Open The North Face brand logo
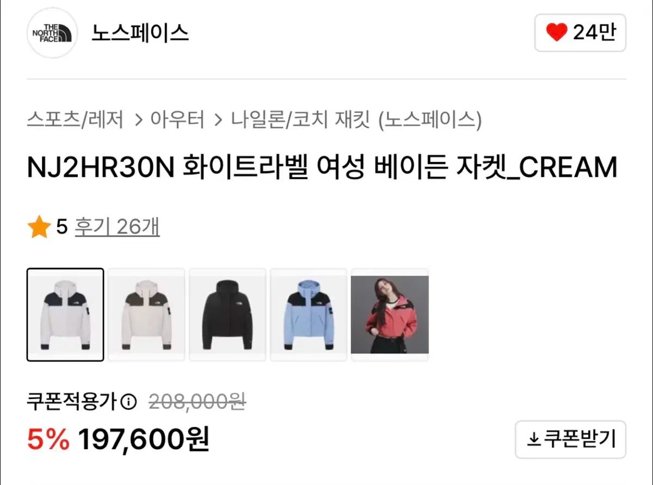This screenshot has height=485, width=653. pos(52,33)
